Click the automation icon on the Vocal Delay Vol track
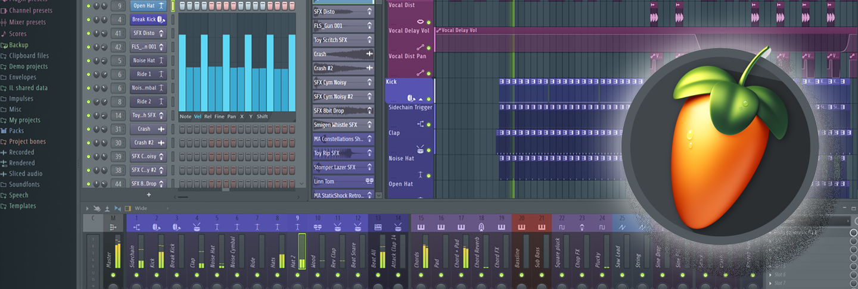 click(421, 47)
